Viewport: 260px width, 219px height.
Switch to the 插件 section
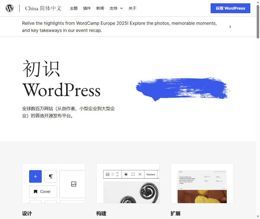pyautogui.click(x=87, y=8)
